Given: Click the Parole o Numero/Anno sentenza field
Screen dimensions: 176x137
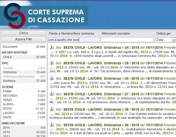Looking at the screenshot, I should (74, 40).
